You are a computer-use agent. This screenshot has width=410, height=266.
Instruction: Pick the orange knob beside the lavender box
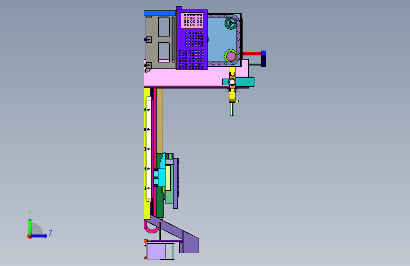click(x=145, y=241)
